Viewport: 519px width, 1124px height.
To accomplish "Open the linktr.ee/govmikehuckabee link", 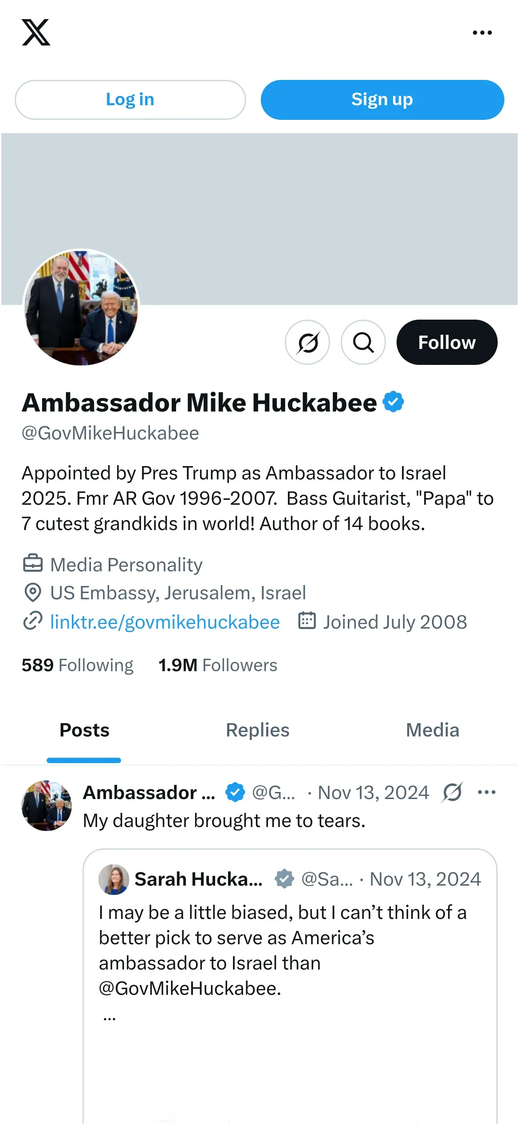I will [165, 622].
